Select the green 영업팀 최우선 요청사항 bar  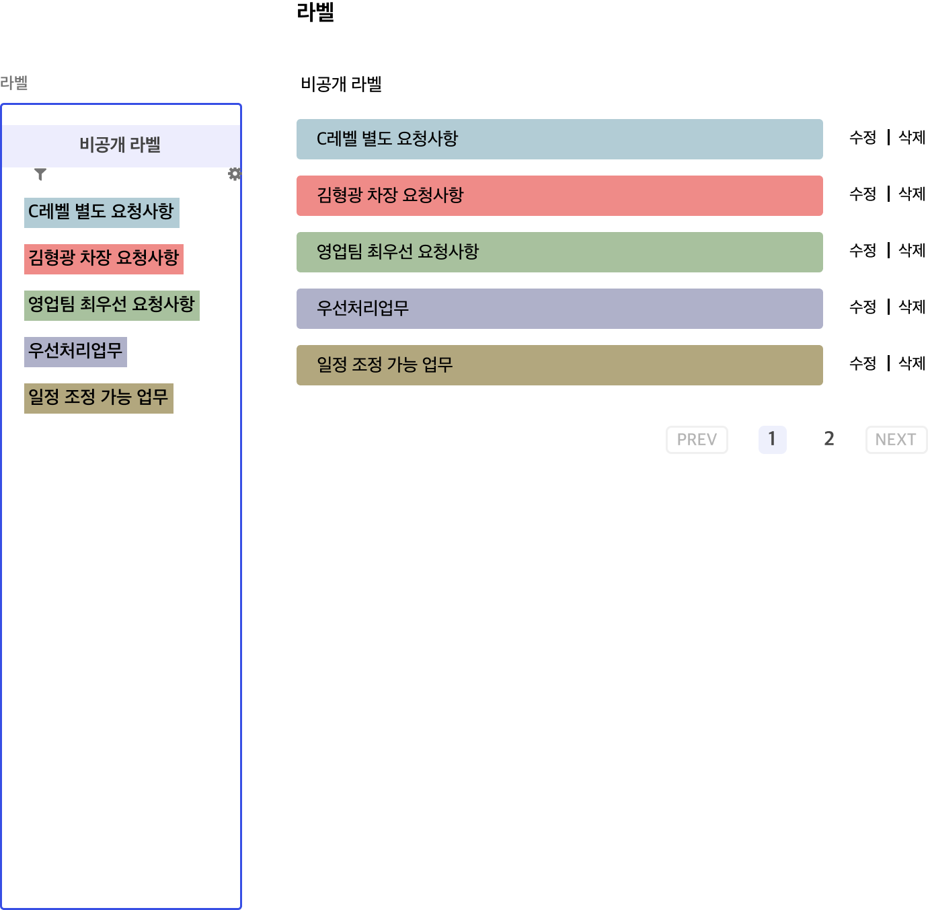tap(559, 252)
